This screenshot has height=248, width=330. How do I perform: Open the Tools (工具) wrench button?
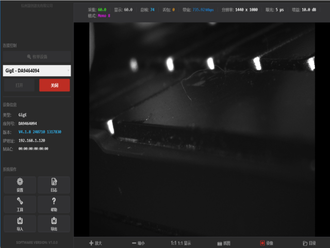coord(20,204)
